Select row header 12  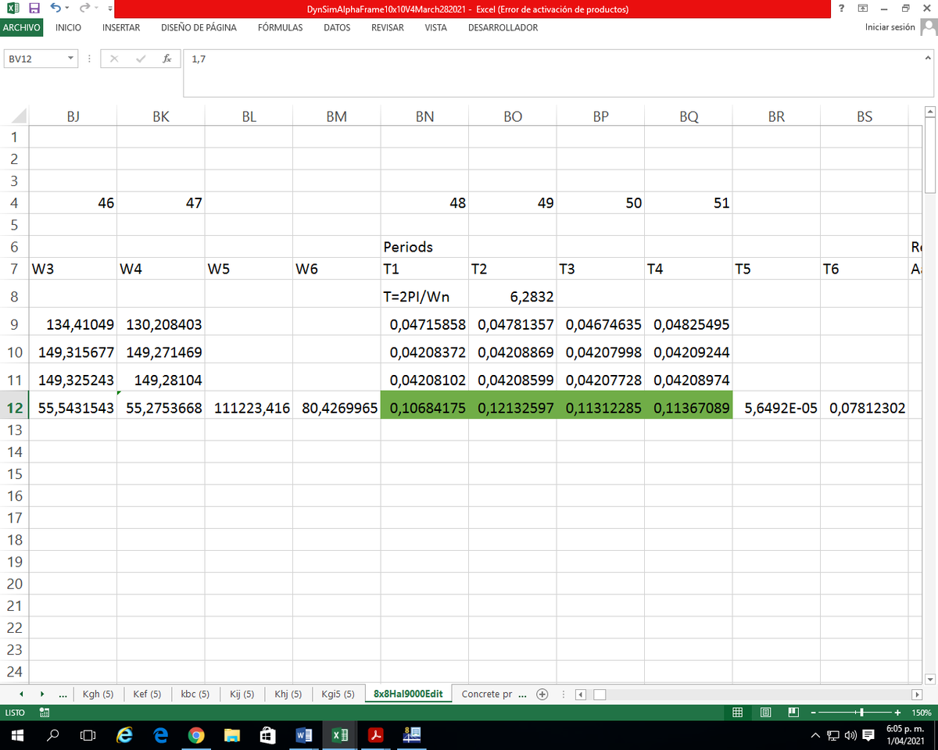(14, 408)
